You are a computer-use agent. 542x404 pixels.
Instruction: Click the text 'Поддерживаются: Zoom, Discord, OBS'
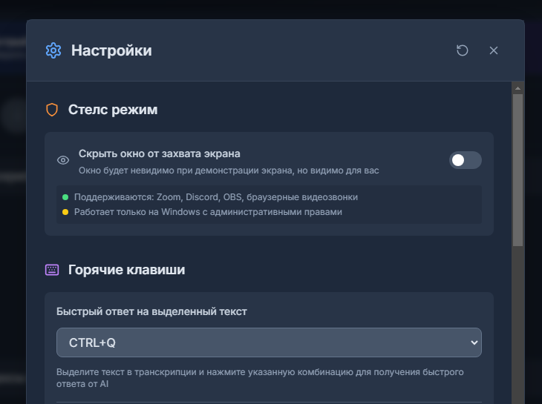click(216, 197)
